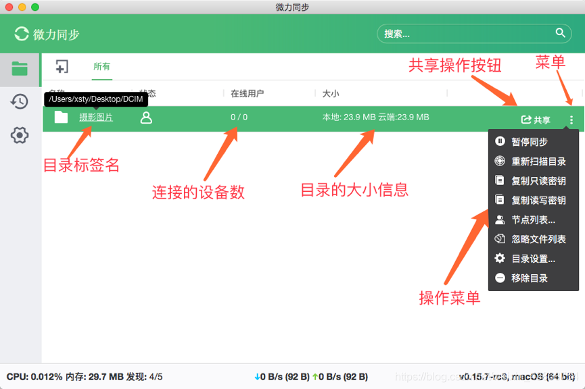The width and height of the screenshot is (585, 389).
Task: Choose 重新扫描目录 menu entry
Action: coord(534,161)
